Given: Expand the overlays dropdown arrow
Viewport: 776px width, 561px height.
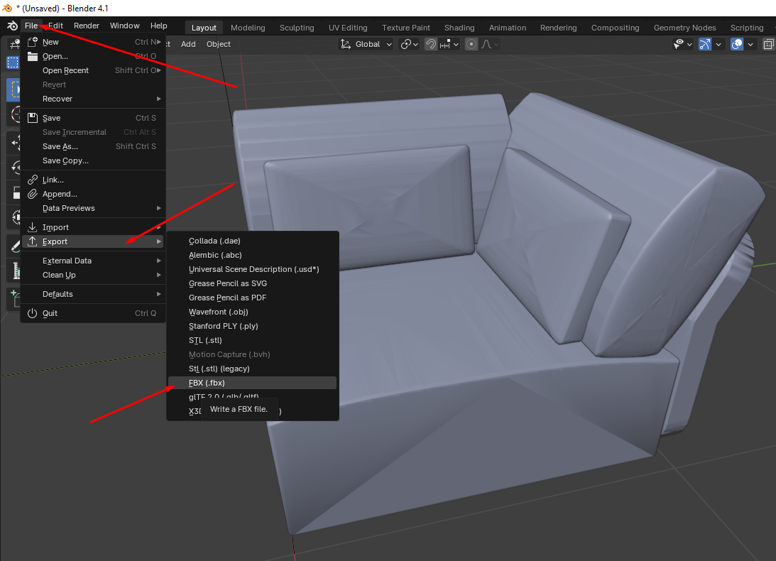Looking at the screenshot, I should 750,44.
